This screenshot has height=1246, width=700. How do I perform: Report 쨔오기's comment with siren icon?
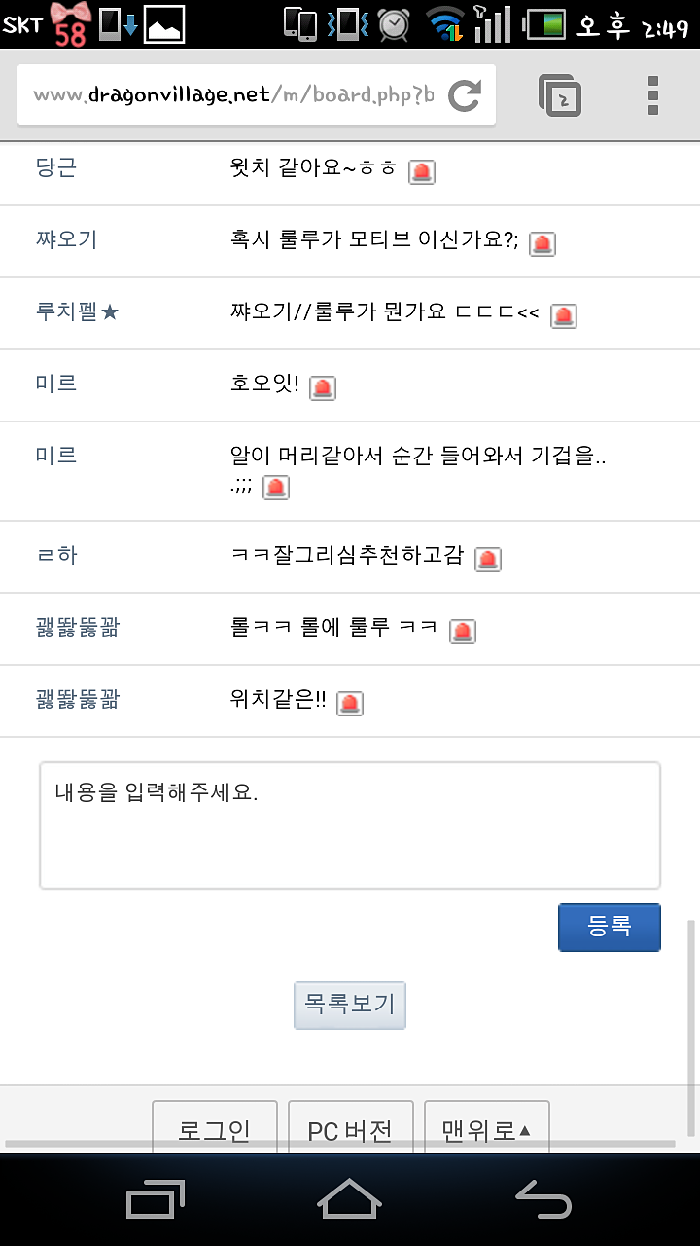[x=542, y=244]
